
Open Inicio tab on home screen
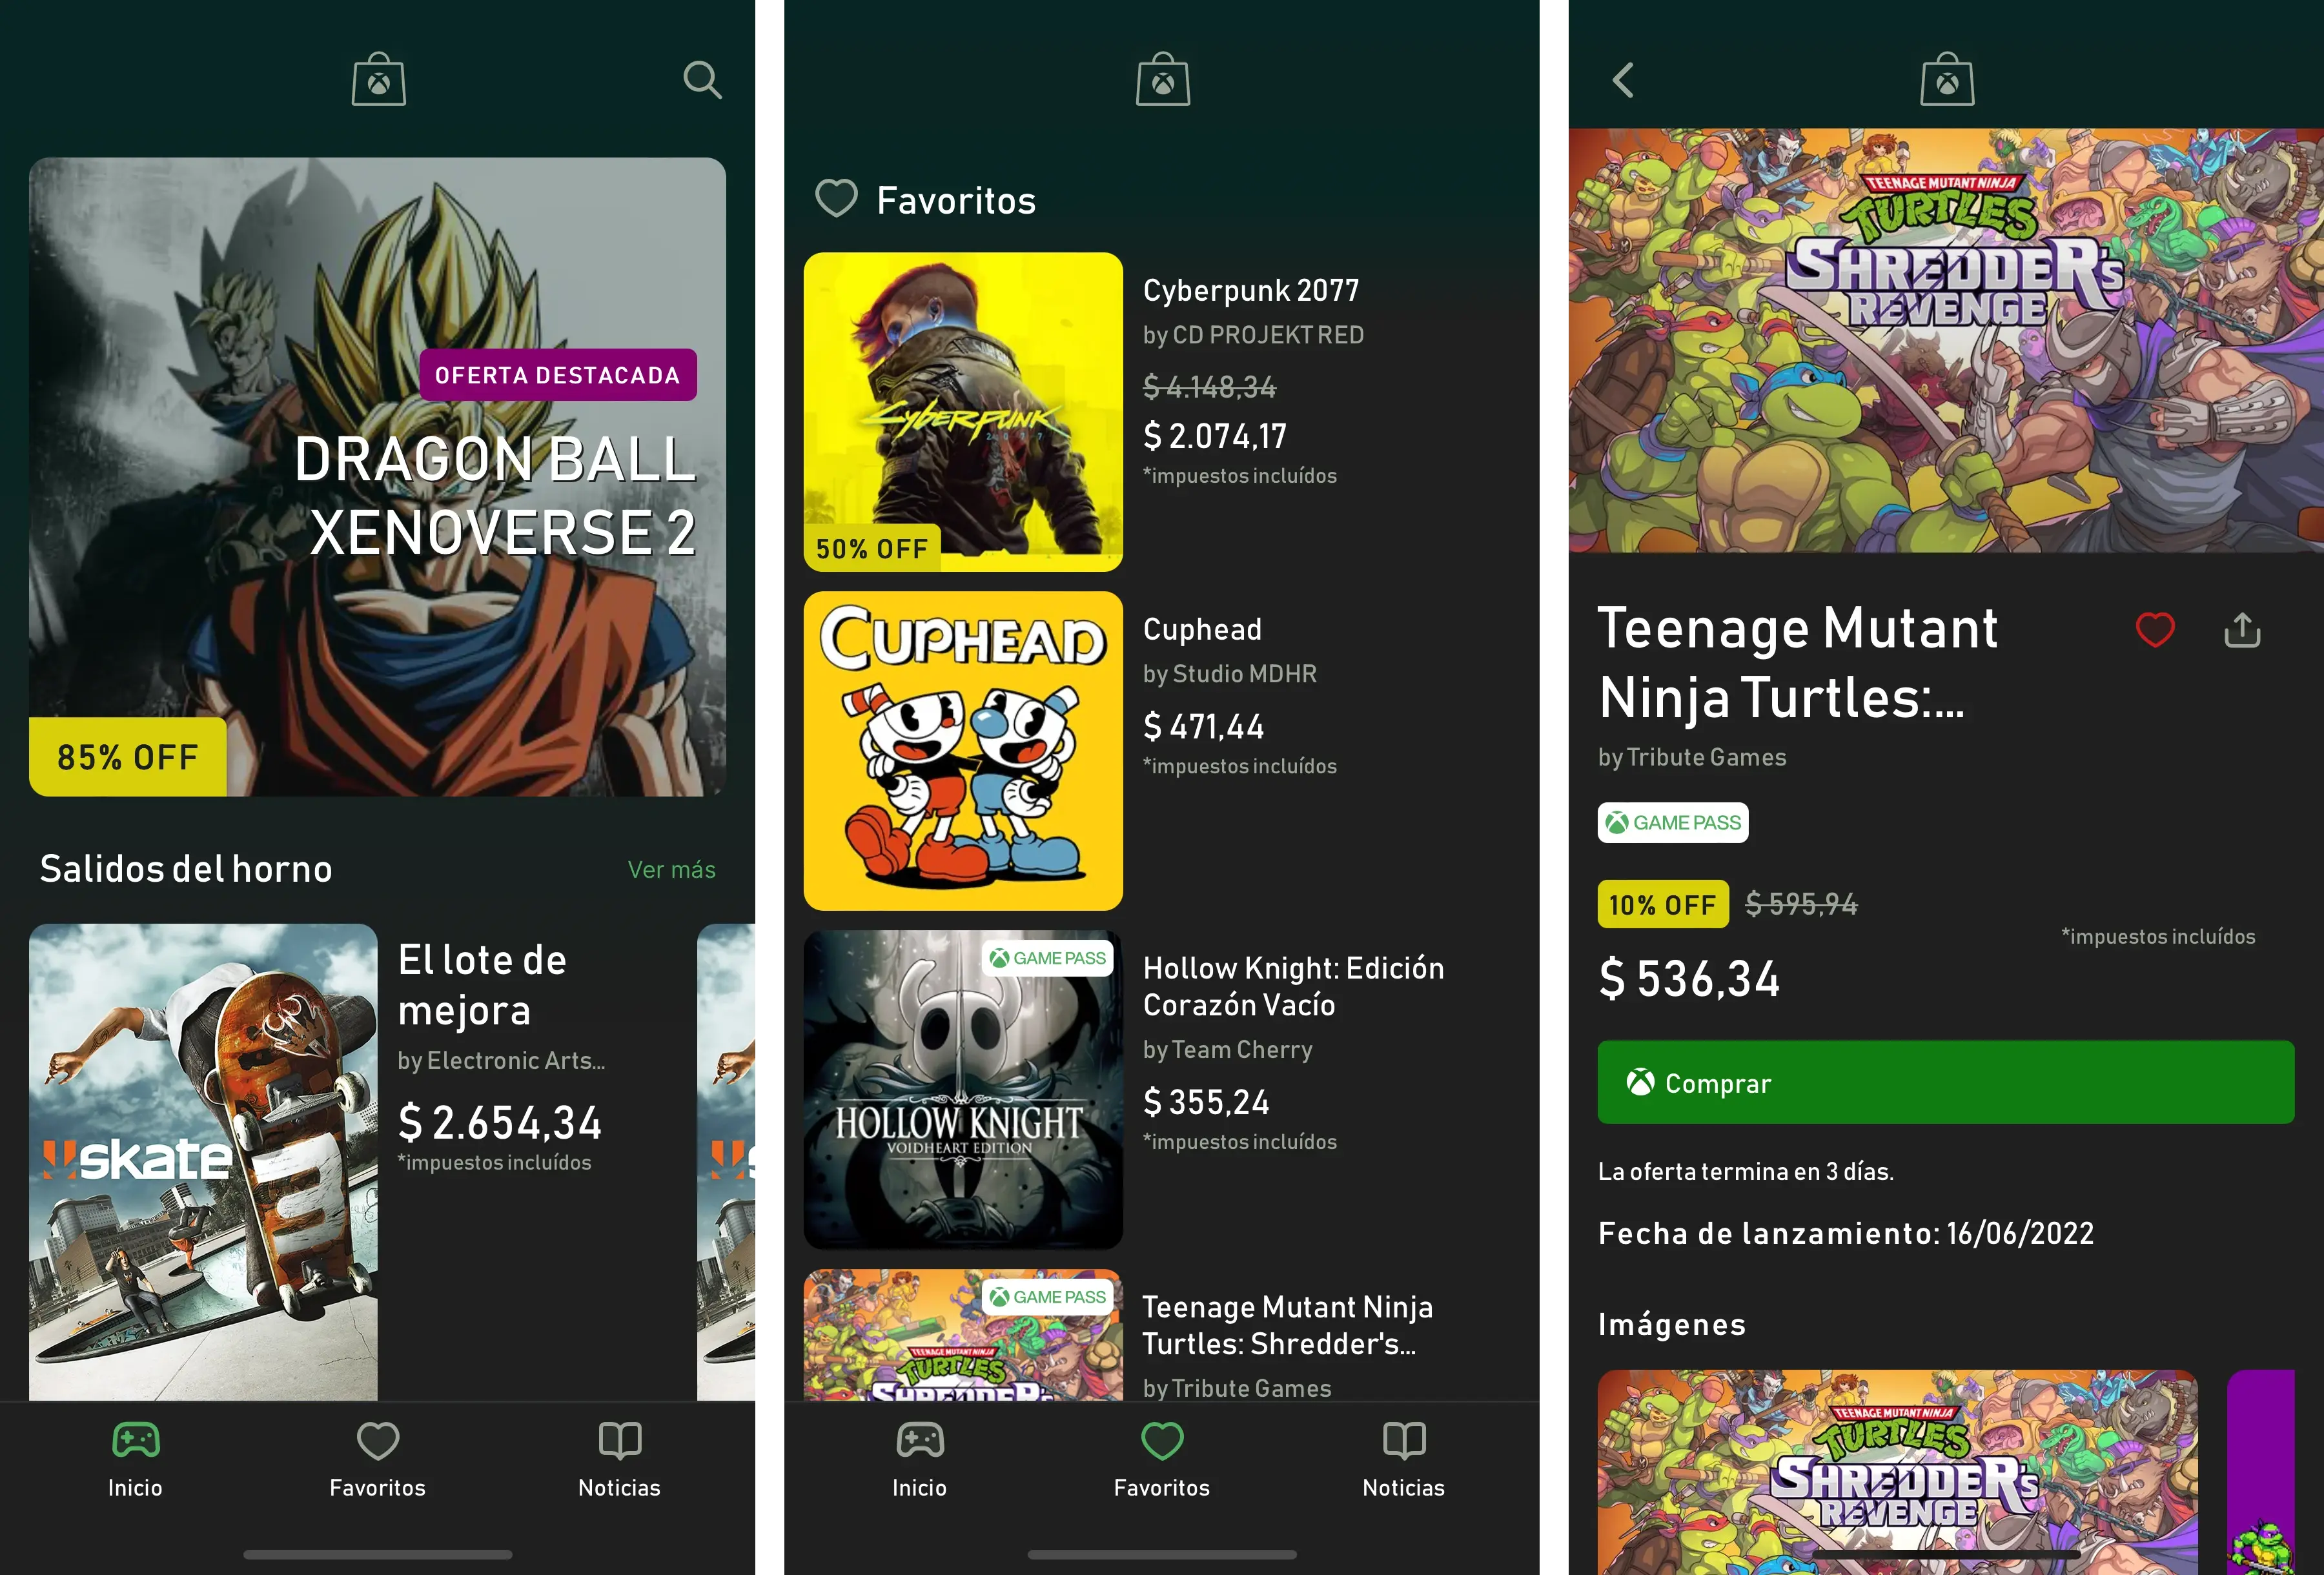pos(135,1459)
